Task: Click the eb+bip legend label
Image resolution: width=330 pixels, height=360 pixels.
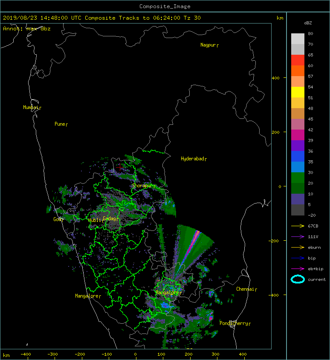Action: click(x=316, y=269)
